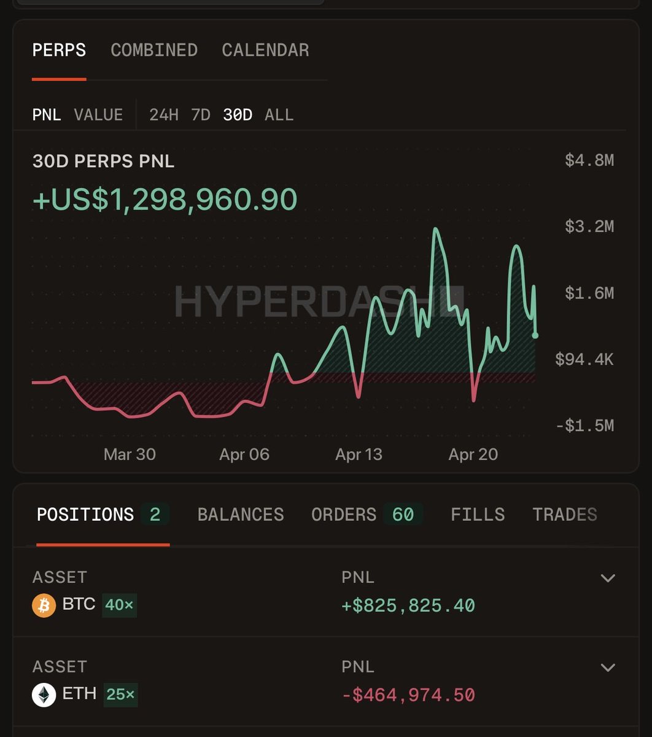Image resolution: width=652 pixels, height=737 pixels.
Task: Open the CALENDAR tab
Action: click(x=265, y=50)
